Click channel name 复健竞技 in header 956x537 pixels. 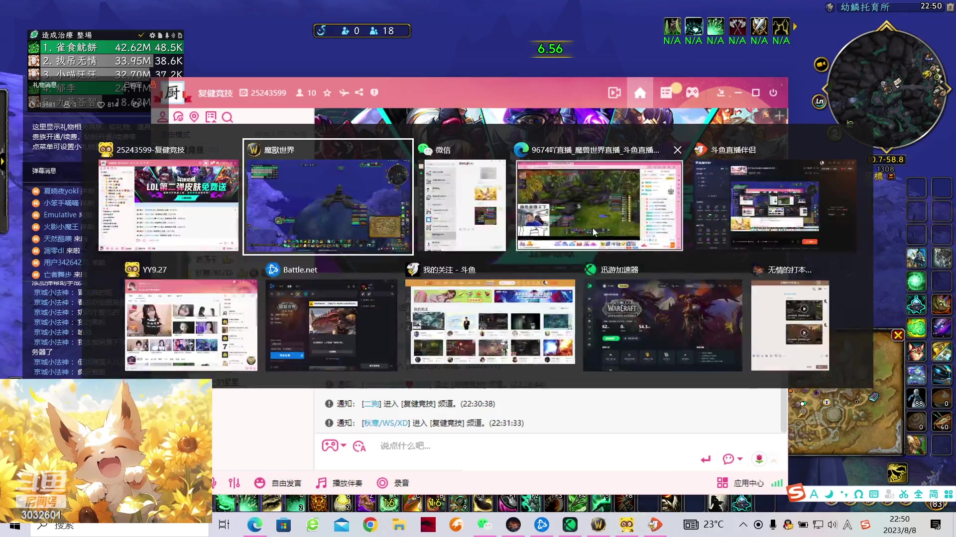(215, 93)
